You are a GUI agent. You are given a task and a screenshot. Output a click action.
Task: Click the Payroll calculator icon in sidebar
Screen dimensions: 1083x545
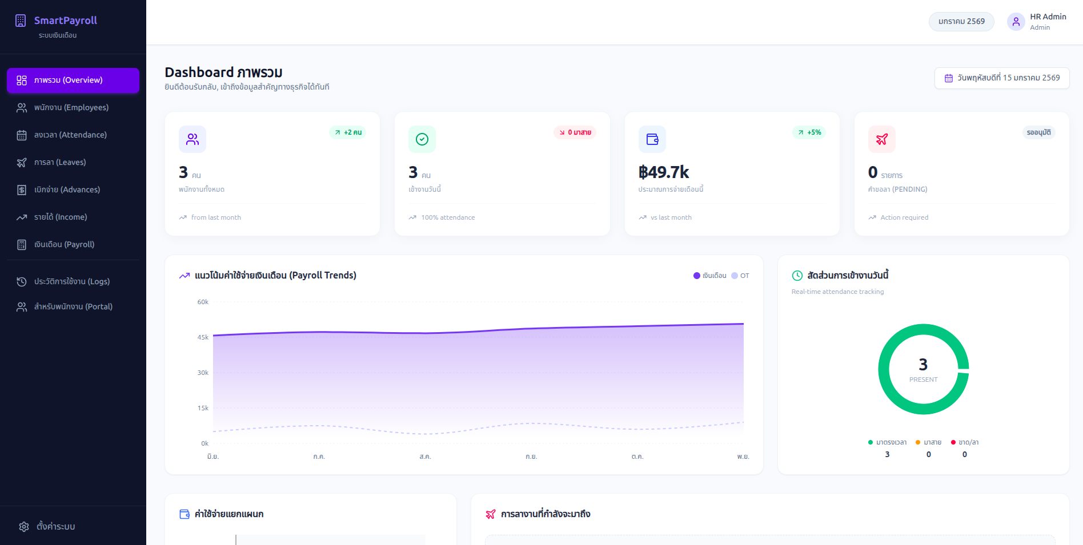click(x=22, y=245)
